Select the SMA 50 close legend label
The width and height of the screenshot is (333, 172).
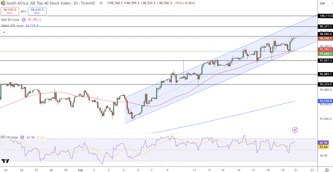[10, 20]
